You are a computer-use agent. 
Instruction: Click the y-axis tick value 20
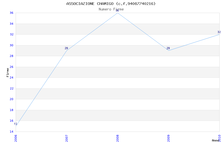[11, 99]
